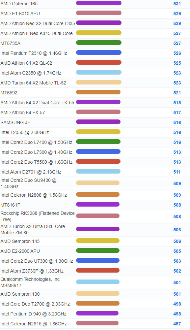This screenshot has width=190, height=330.
Task: Click Intel Celeron N2808 @ 1.58GHz name
Action: click(34, 195)
